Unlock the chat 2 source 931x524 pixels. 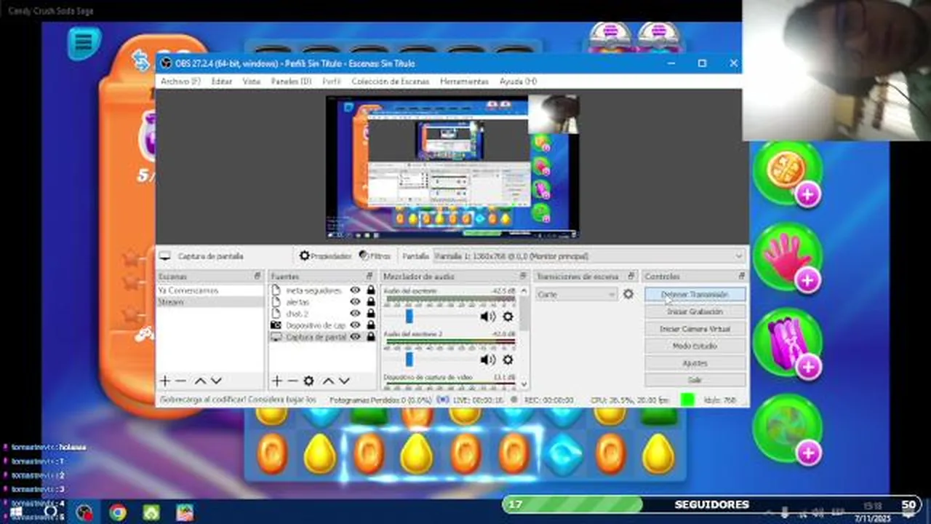[370, 314]
